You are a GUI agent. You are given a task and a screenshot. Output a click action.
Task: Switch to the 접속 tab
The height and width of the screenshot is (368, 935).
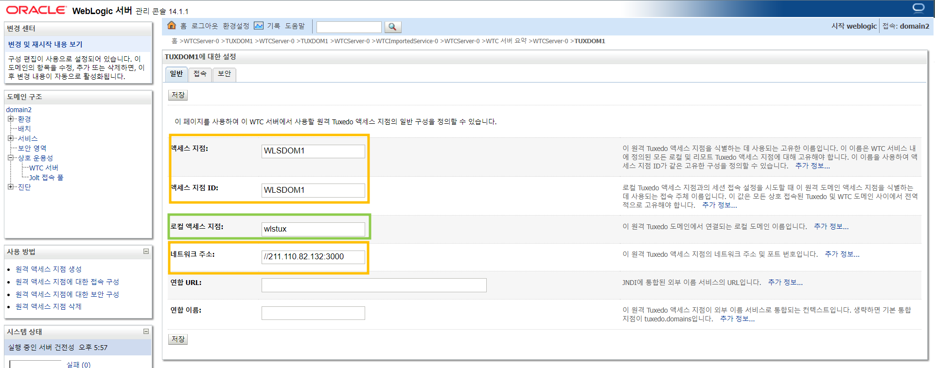pyautogui.click(x=200, y=74)
